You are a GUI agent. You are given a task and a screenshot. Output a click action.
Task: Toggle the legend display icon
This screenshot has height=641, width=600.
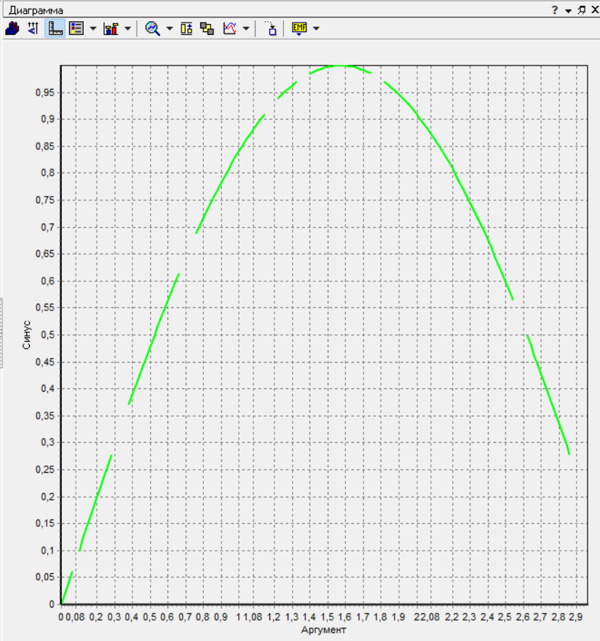click(76, 28)
